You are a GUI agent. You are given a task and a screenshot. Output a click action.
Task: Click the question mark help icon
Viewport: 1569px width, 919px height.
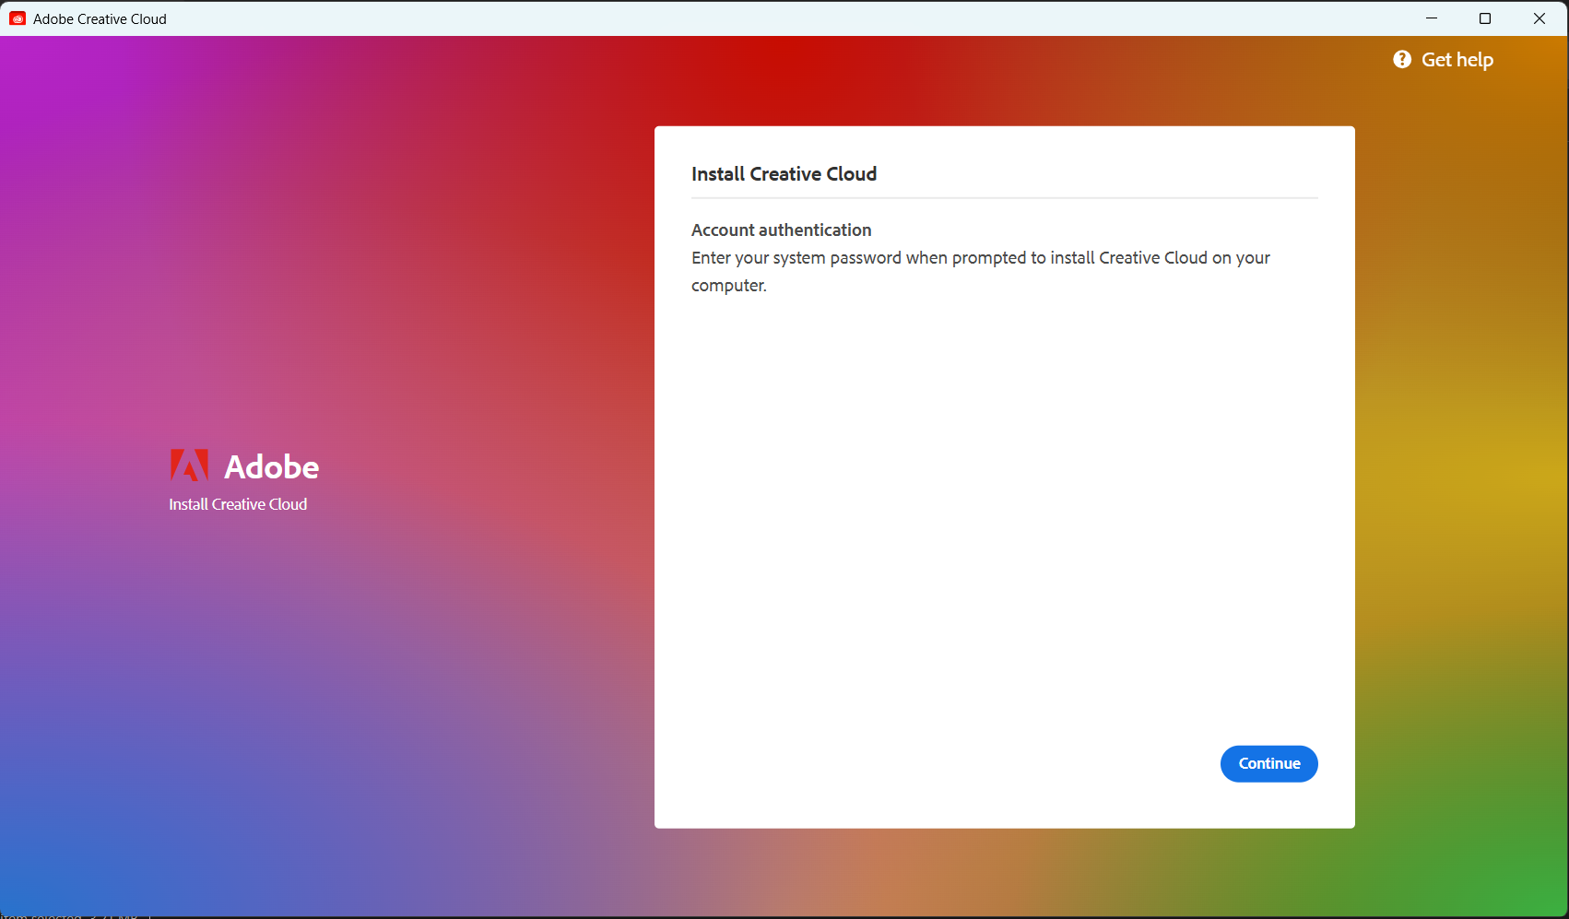tap(1402, 58)
